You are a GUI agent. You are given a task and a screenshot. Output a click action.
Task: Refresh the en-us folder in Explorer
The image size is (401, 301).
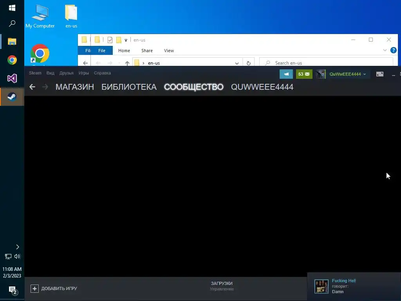(x=248, y=63)
